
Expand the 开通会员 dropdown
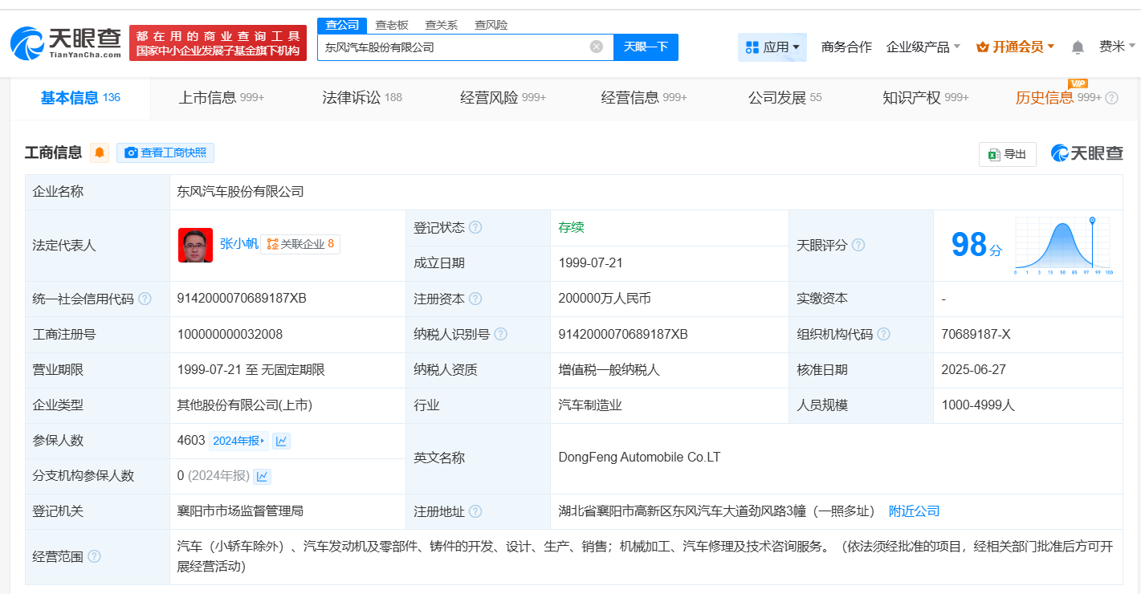click(1016, 47)
